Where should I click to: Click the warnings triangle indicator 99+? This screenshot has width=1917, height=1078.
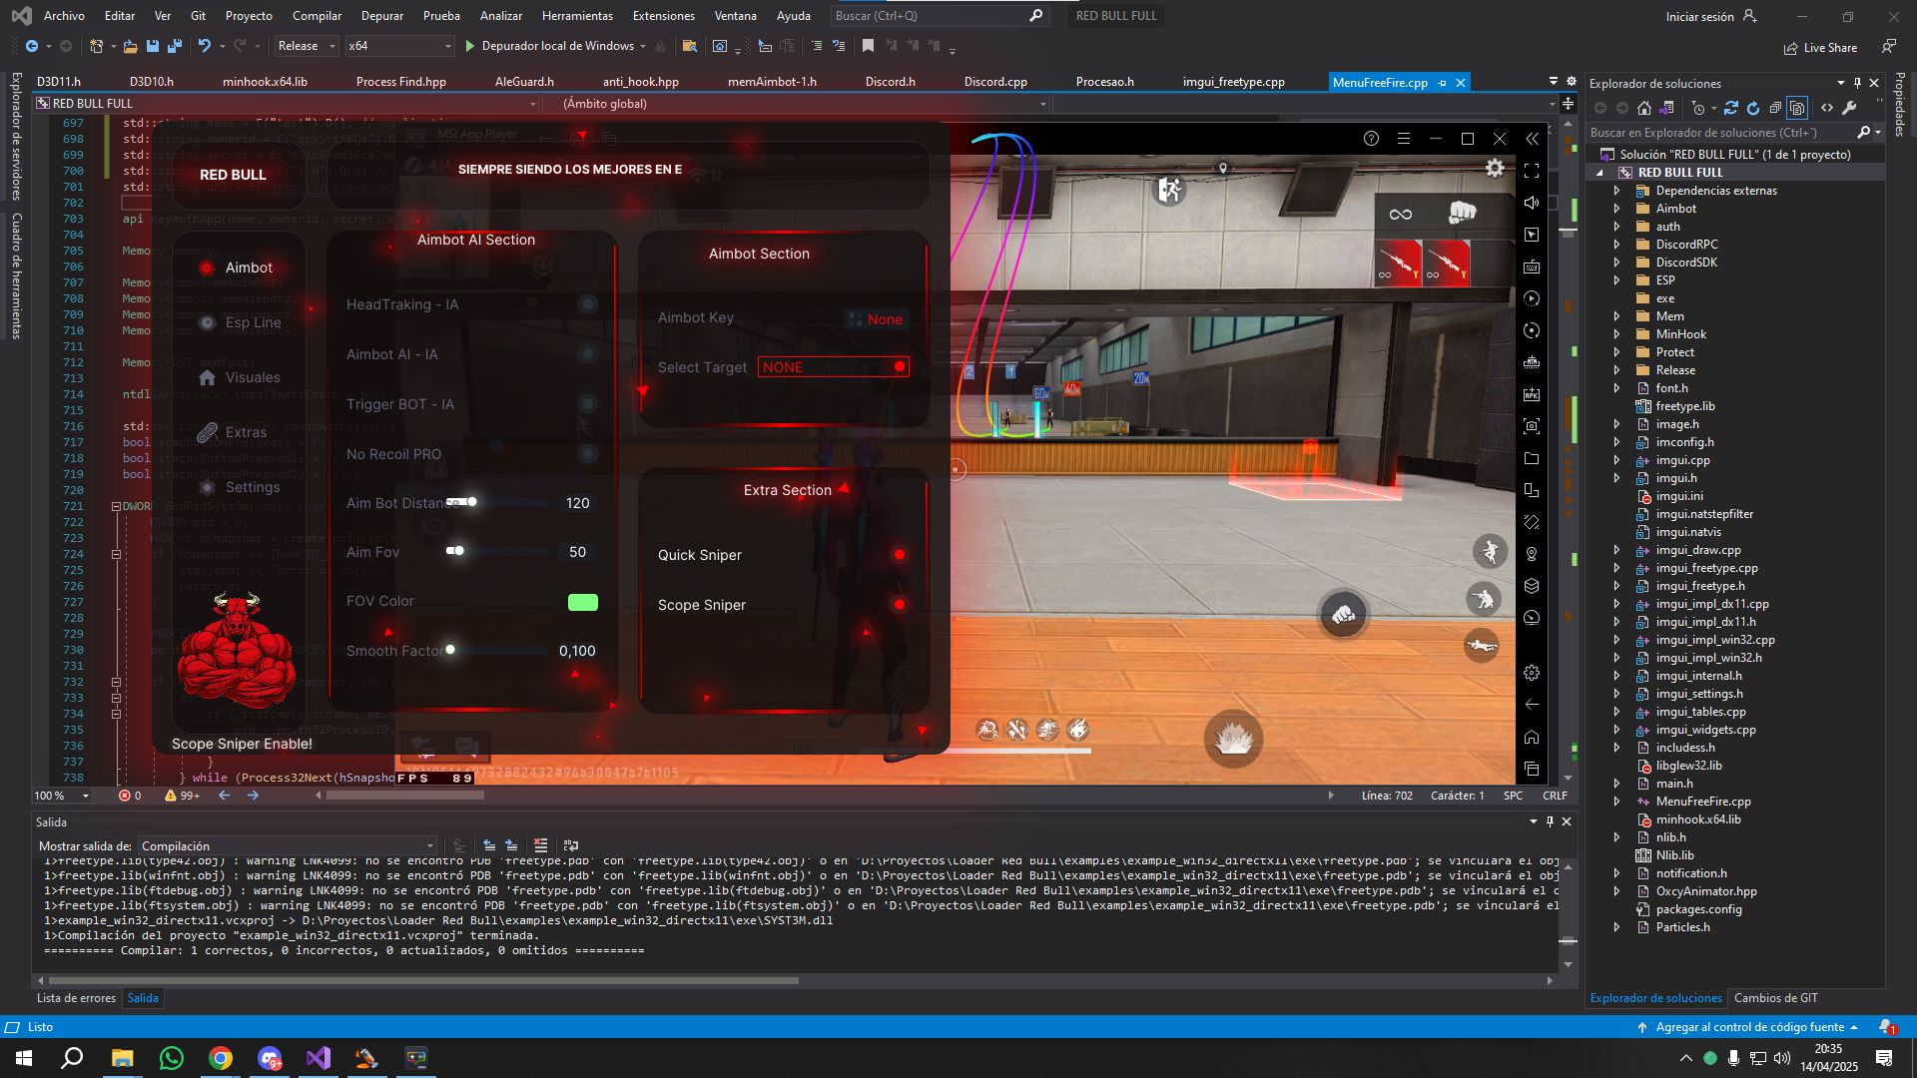[183, 796]
